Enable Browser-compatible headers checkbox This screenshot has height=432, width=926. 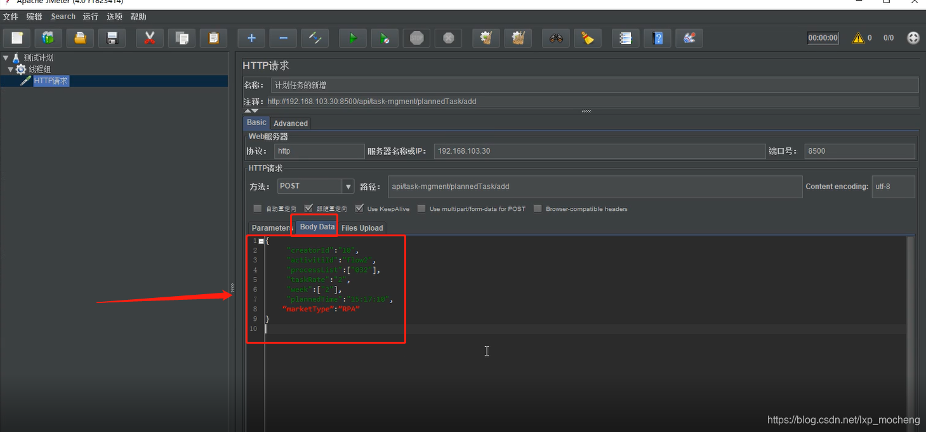pos(538,208)
